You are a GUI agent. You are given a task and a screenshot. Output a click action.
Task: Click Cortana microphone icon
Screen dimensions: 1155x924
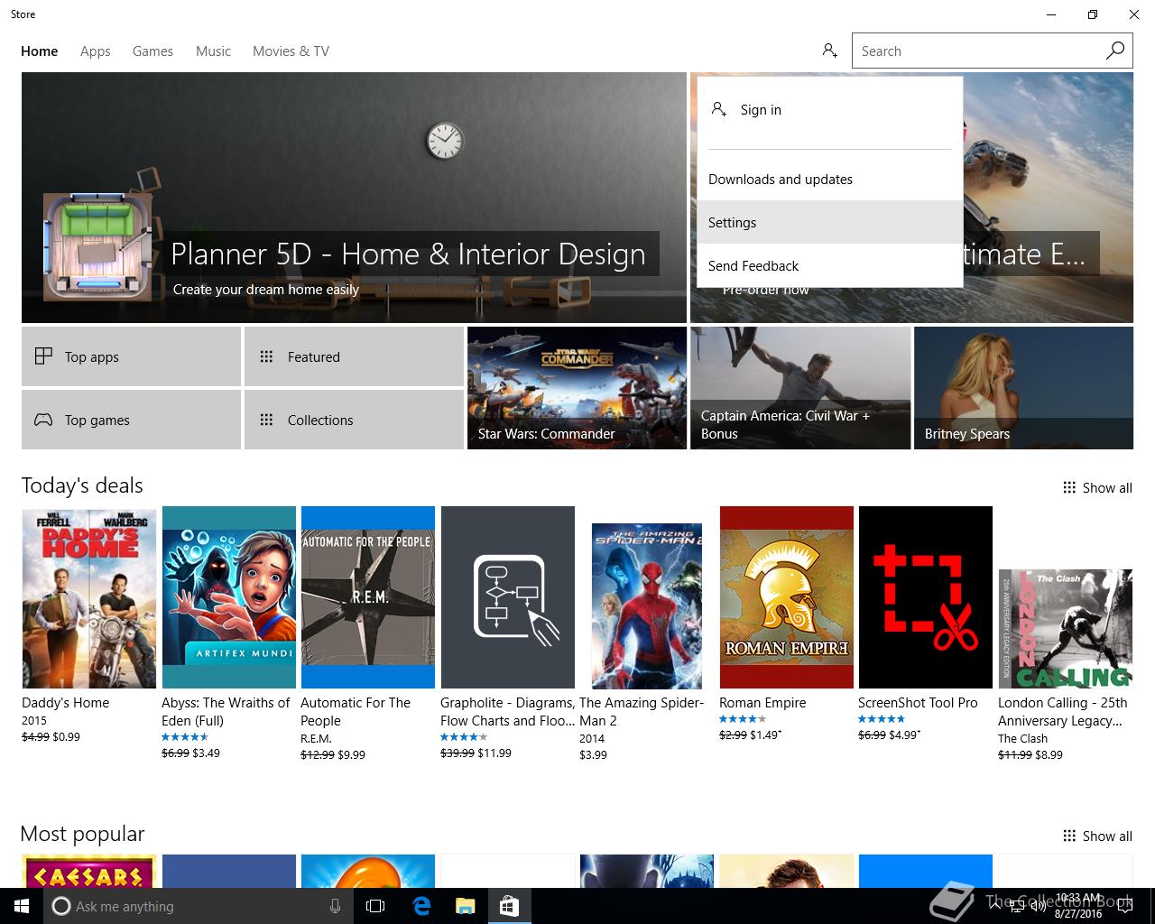[335, 906]
